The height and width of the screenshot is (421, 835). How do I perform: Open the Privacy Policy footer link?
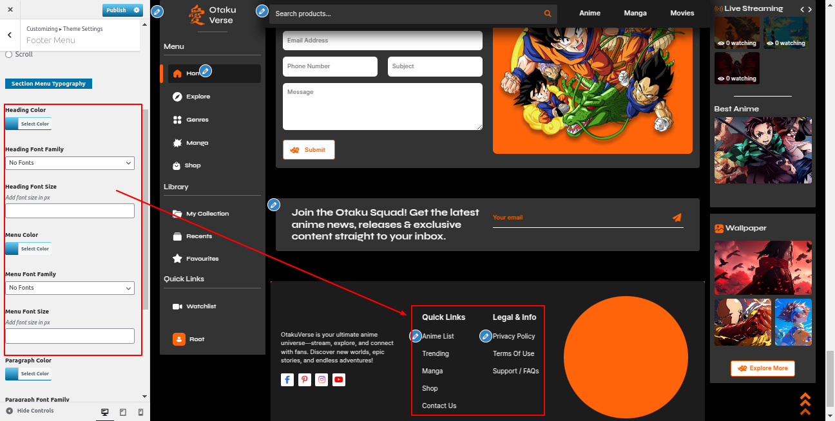[513, 336]
